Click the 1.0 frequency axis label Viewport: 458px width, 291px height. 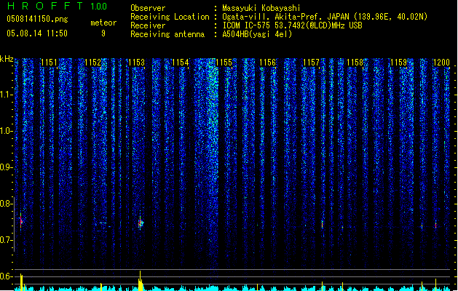[6, 131]
